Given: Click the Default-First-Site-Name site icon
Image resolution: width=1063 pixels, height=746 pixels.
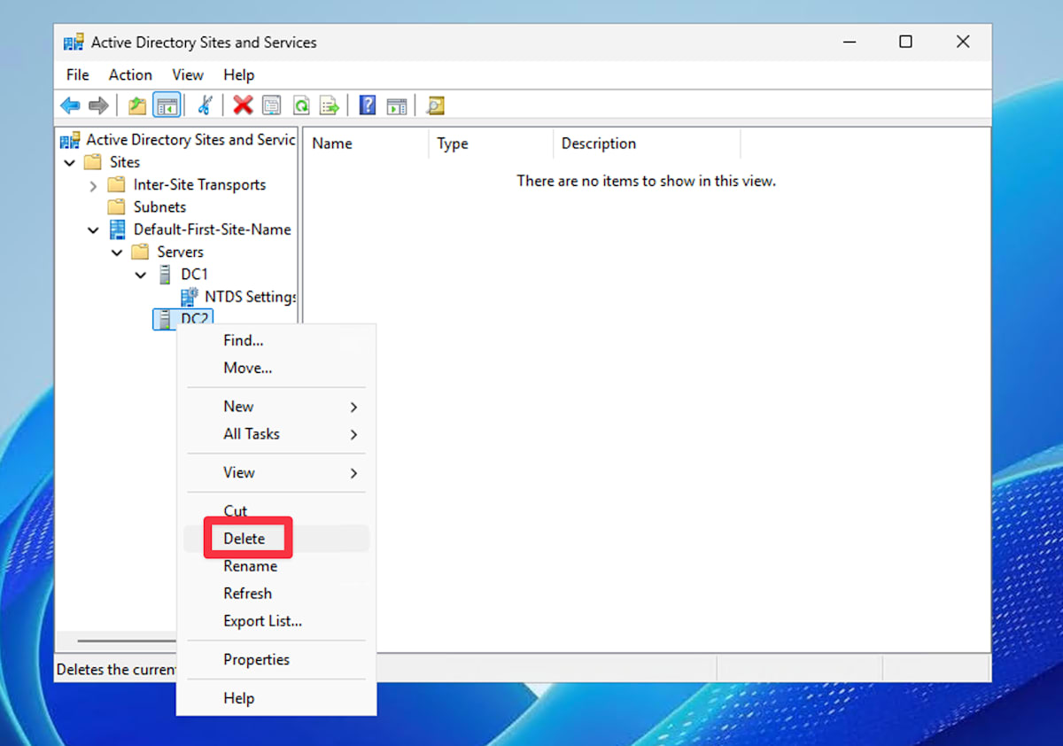Looking at the screenshot, I should [x=117, y=229].
